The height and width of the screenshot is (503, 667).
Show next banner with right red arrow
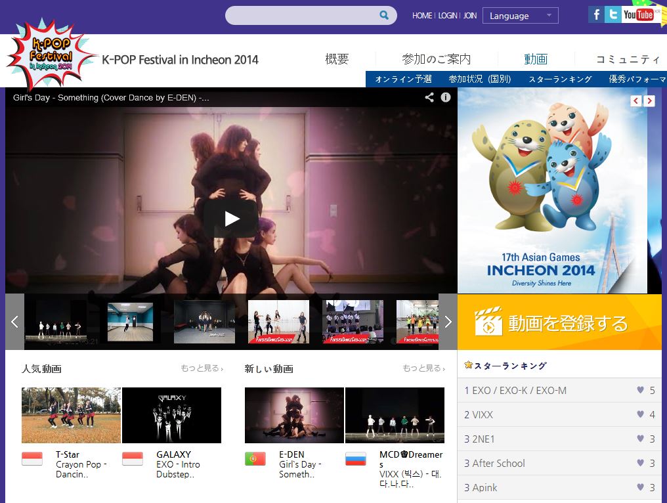tap(649, 101)
